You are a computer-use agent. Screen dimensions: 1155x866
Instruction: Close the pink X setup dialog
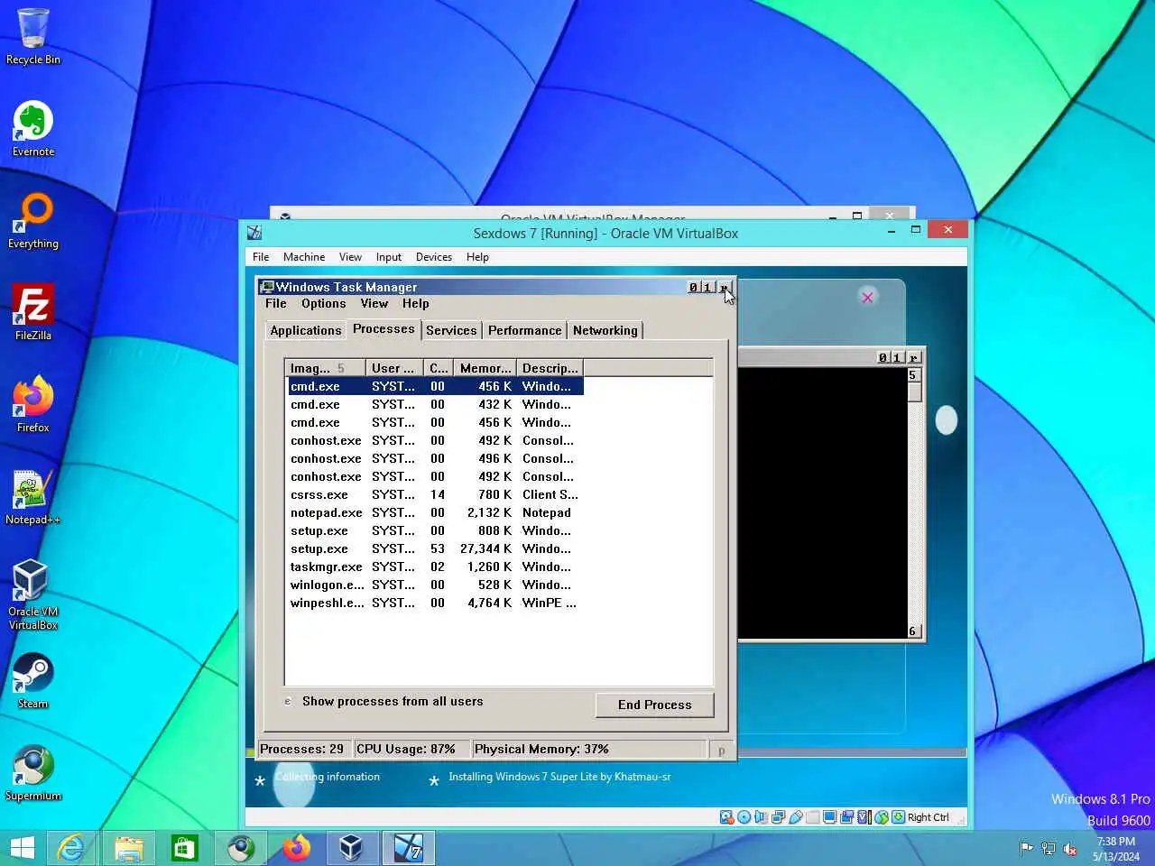click(x=867, y=297)
